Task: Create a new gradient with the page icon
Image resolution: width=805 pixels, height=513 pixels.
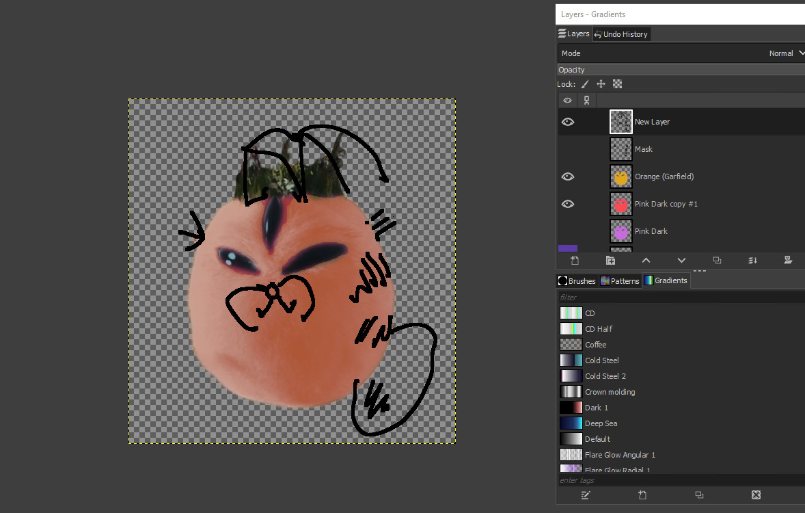Action: pyautogui.click(x=642, y=495)
